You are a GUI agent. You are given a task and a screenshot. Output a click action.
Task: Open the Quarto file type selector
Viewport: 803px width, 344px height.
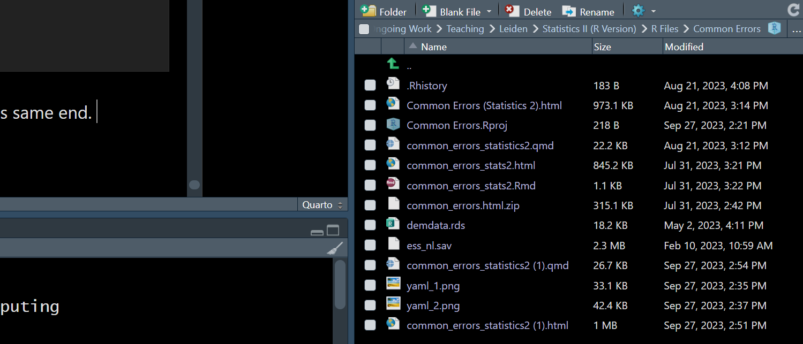(322, 205)
